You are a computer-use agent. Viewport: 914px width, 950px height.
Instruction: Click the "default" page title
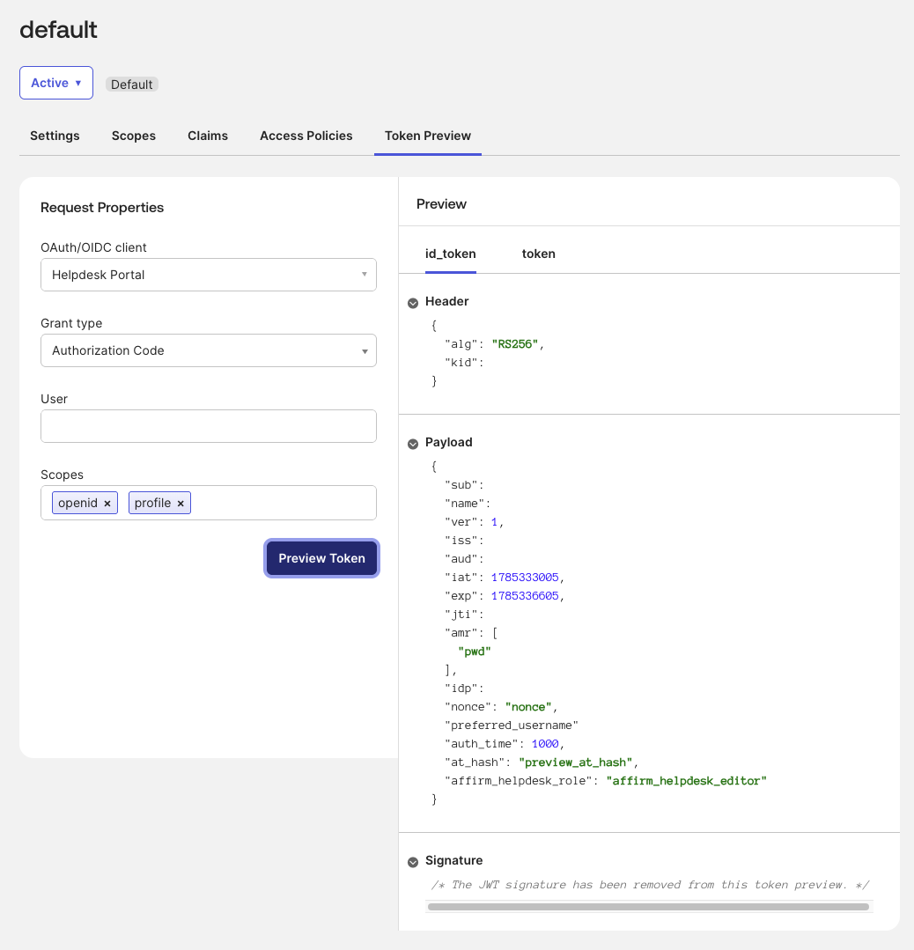point(58,30)
